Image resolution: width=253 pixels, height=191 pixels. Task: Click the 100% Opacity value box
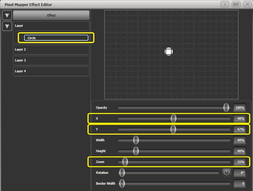pos(240,108)
